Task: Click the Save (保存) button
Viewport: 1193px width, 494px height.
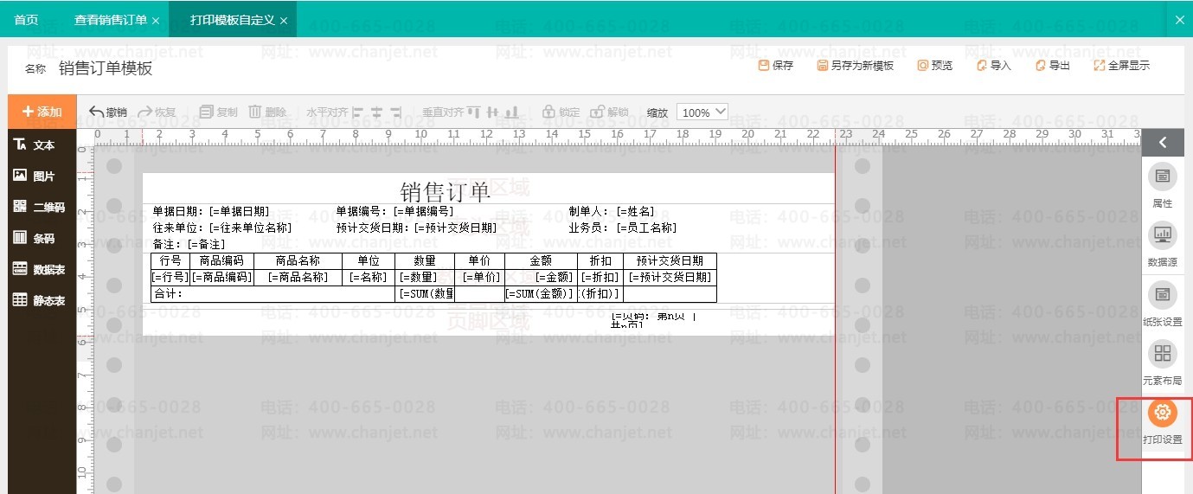Action: pos(776,66)
